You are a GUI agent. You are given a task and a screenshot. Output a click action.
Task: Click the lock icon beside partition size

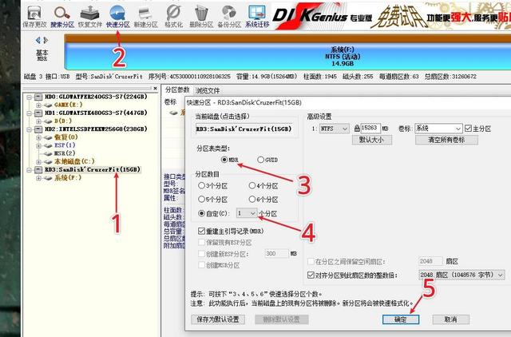(357, 129)
